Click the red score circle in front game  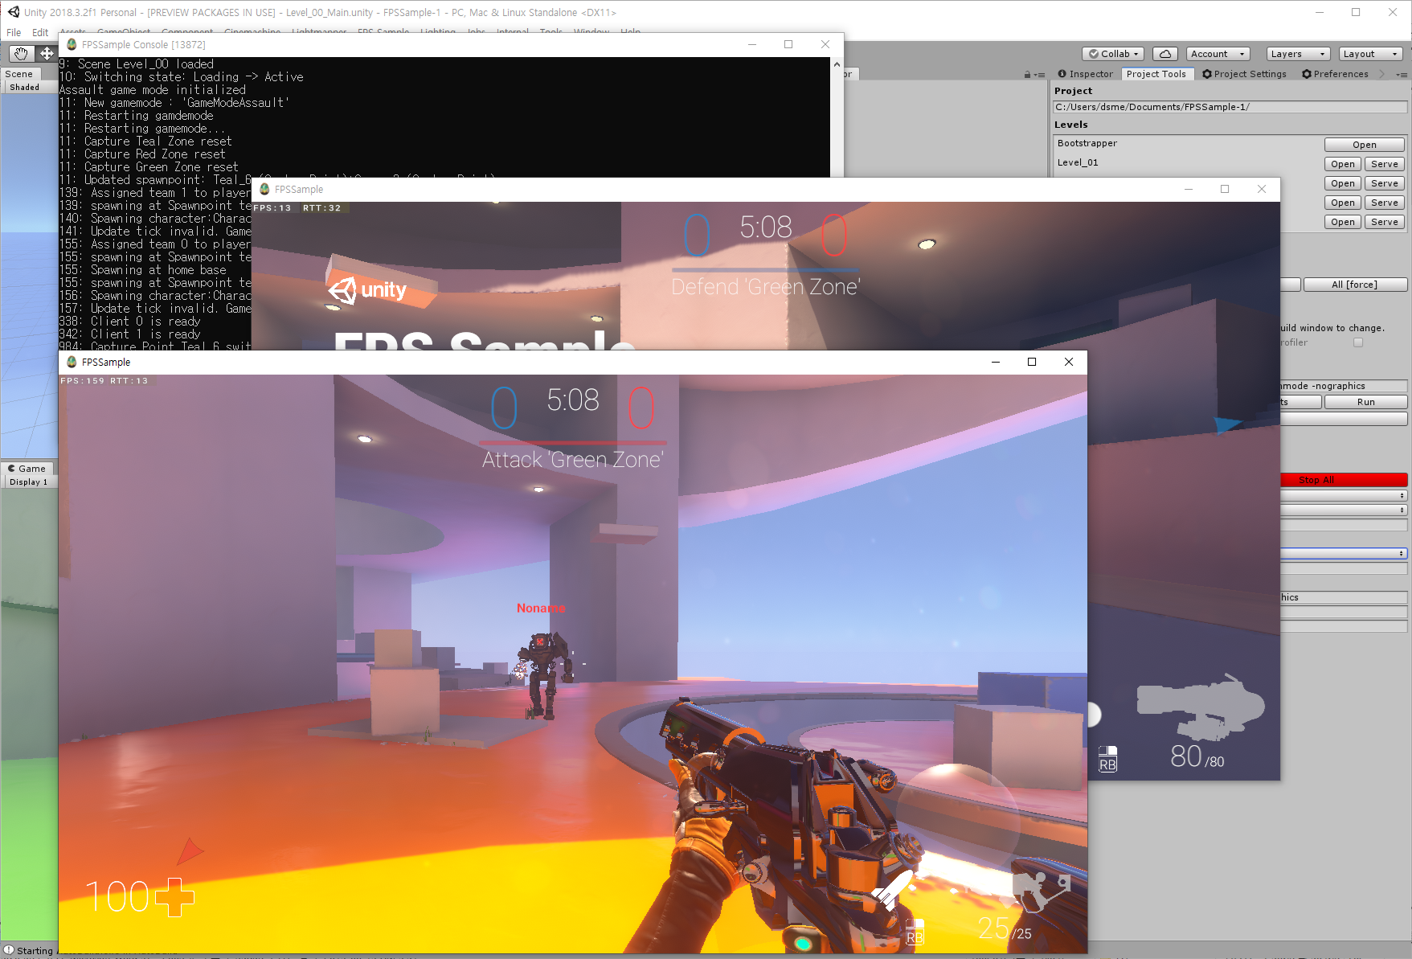(641, 408)
